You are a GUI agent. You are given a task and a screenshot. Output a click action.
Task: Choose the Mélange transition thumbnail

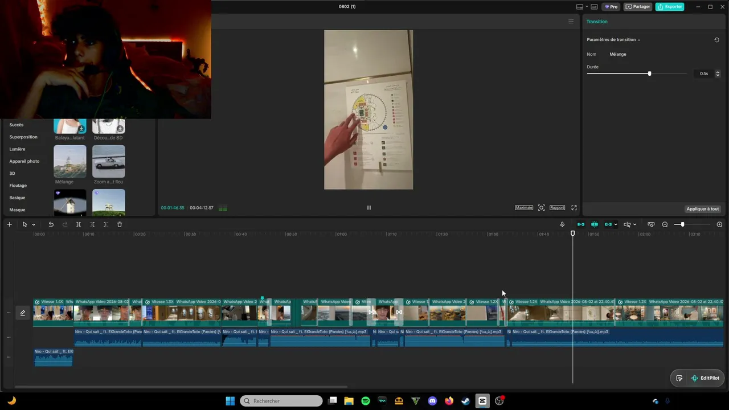click(x=70, y=161)
